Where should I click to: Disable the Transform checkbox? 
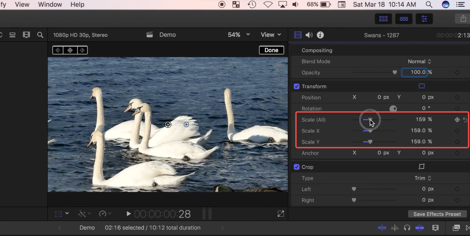(297, 86)
